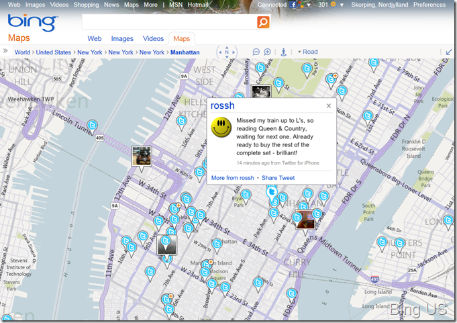Zoom out the map with minus icon
Screen dimensions: 457x323
coord(256,52)
